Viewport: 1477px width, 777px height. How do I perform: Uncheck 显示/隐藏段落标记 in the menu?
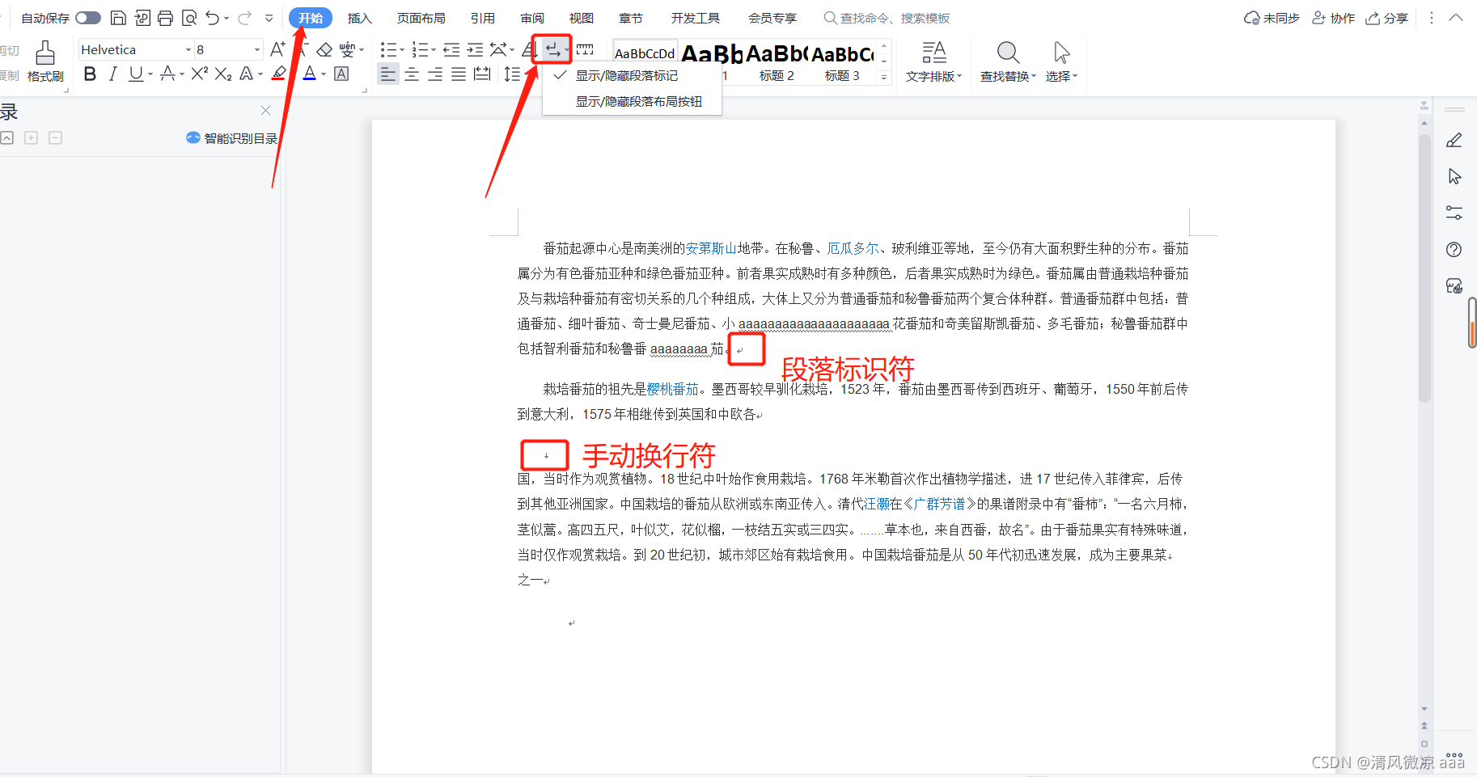(x=627, y=75)
